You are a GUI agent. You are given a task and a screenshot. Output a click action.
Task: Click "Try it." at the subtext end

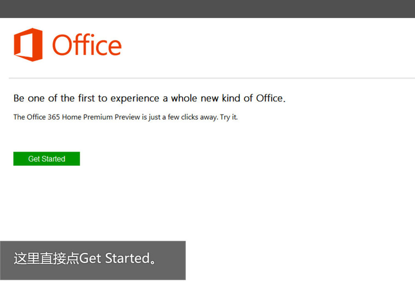[x=229, y=117]
